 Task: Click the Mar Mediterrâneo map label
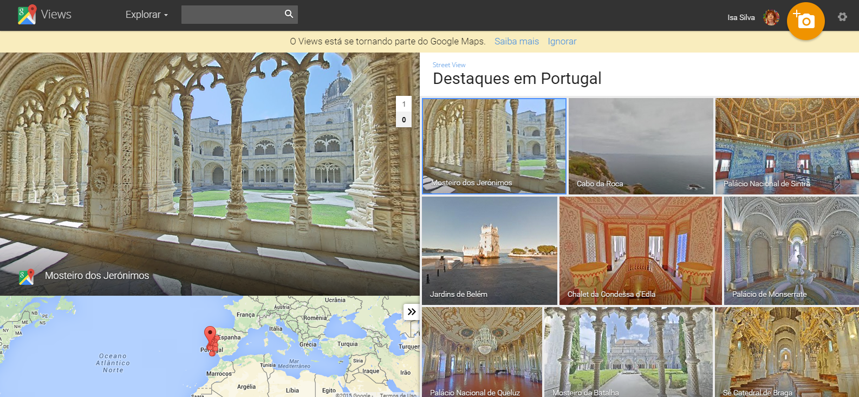click(294, 364)
